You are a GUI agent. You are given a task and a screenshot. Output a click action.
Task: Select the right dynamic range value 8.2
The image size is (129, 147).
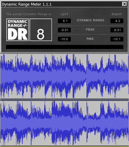[x=117, y=21]
